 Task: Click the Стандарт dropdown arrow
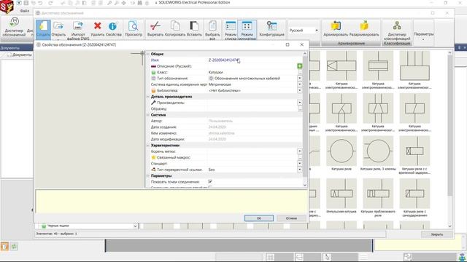300,163
